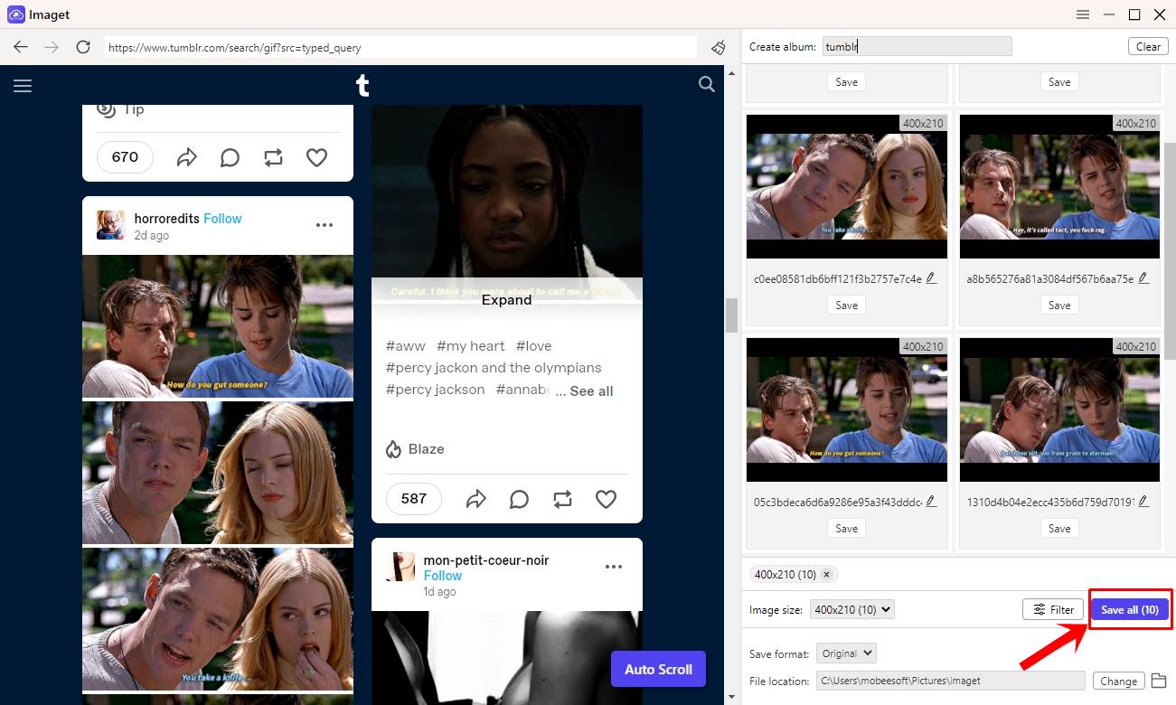Open horroredits post options menu
The width and height of the screenshot is (1176, 705).
325,225
